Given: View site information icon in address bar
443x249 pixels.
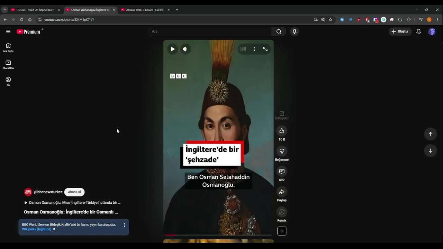Looking at the screenshot, I should (40, 20).
